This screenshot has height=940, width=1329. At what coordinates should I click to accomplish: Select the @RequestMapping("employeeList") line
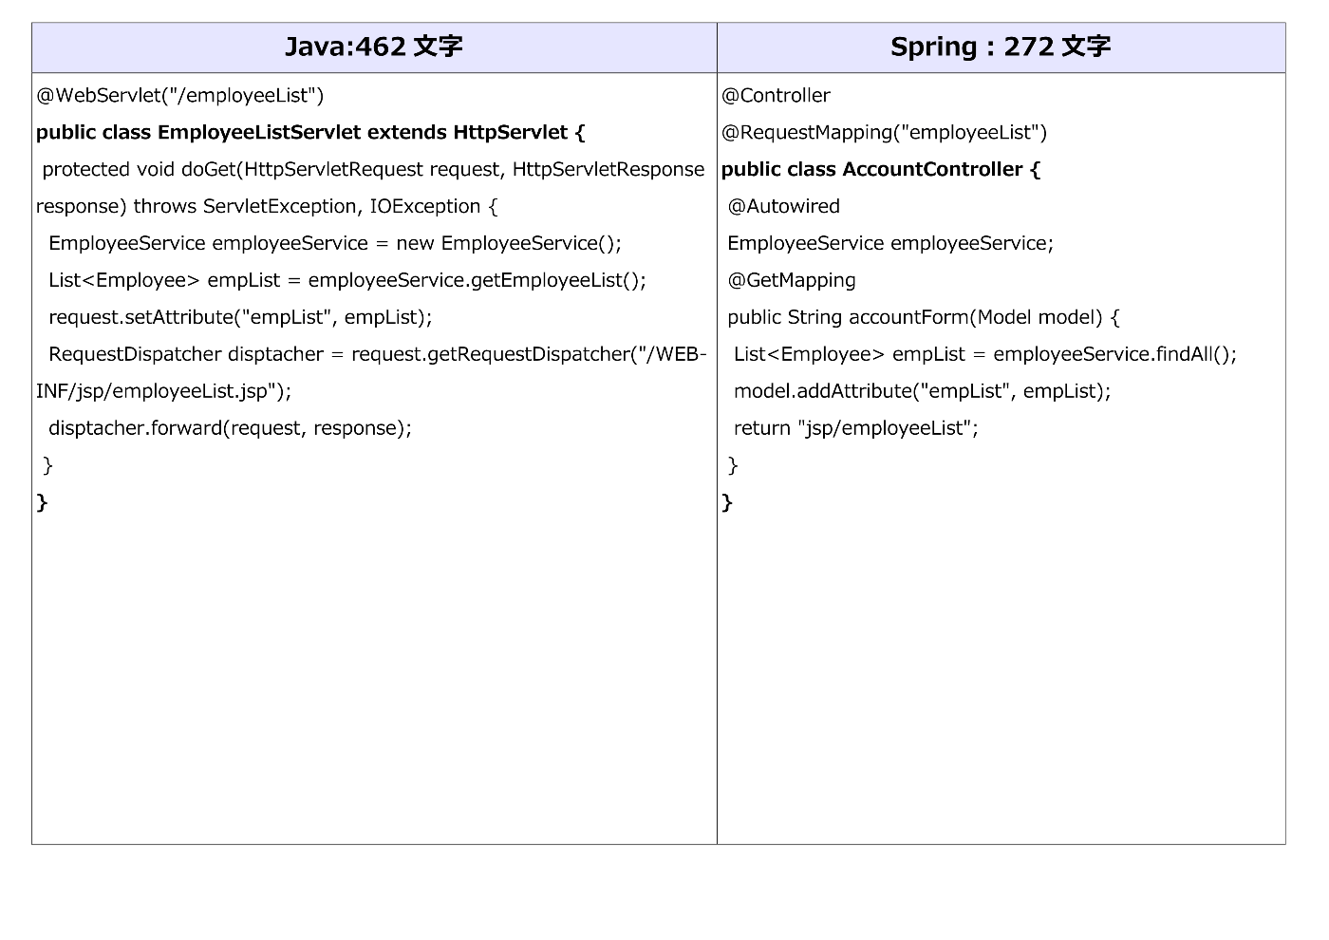pyautogui.click(x=884, y=133)
